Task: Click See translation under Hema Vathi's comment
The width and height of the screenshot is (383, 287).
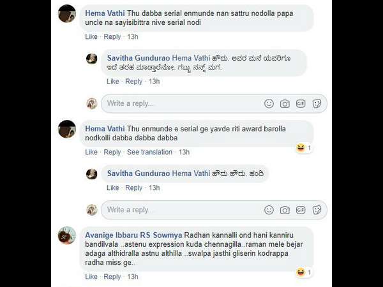Action: [x=149, y=152]
